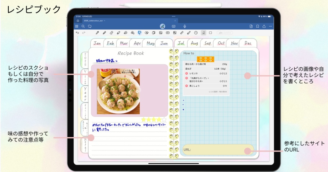Image resolution: width=328 pixels, height=172 pixels.
Task: Insert an image with the picture tool
Action: tap(161, 33)
